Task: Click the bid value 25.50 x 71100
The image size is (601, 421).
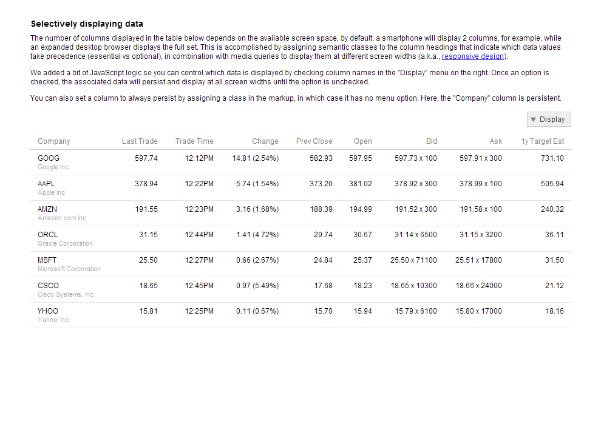Action: pyautogui.click(x=413, y=260)
